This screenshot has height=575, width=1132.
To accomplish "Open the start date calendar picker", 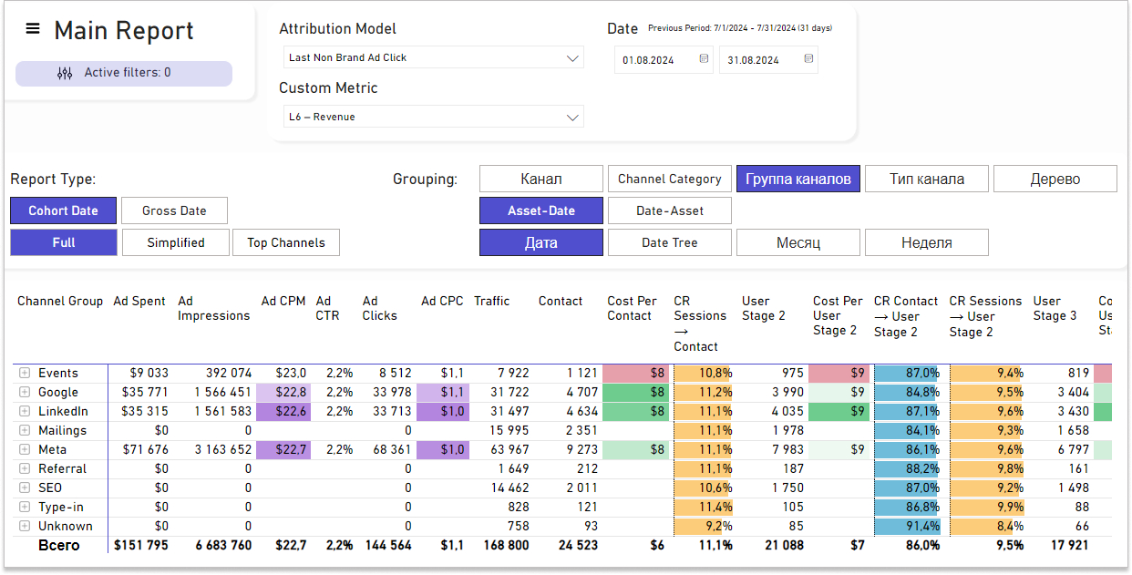I will click(x=704, y=60).
